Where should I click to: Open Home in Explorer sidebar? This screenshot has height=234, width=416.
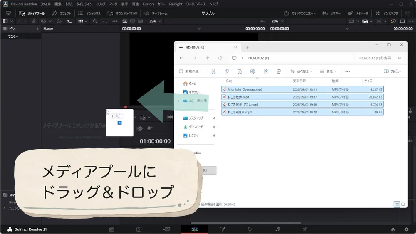click(190, 84)
